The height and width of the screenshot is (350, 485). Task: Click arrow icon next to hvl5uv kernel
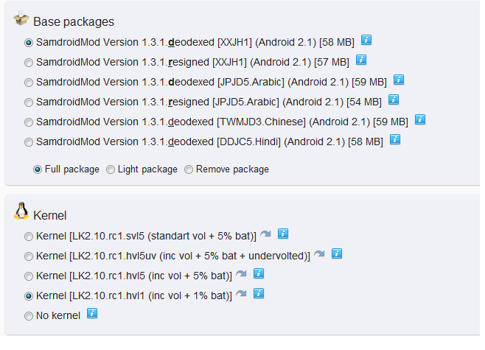319,254
